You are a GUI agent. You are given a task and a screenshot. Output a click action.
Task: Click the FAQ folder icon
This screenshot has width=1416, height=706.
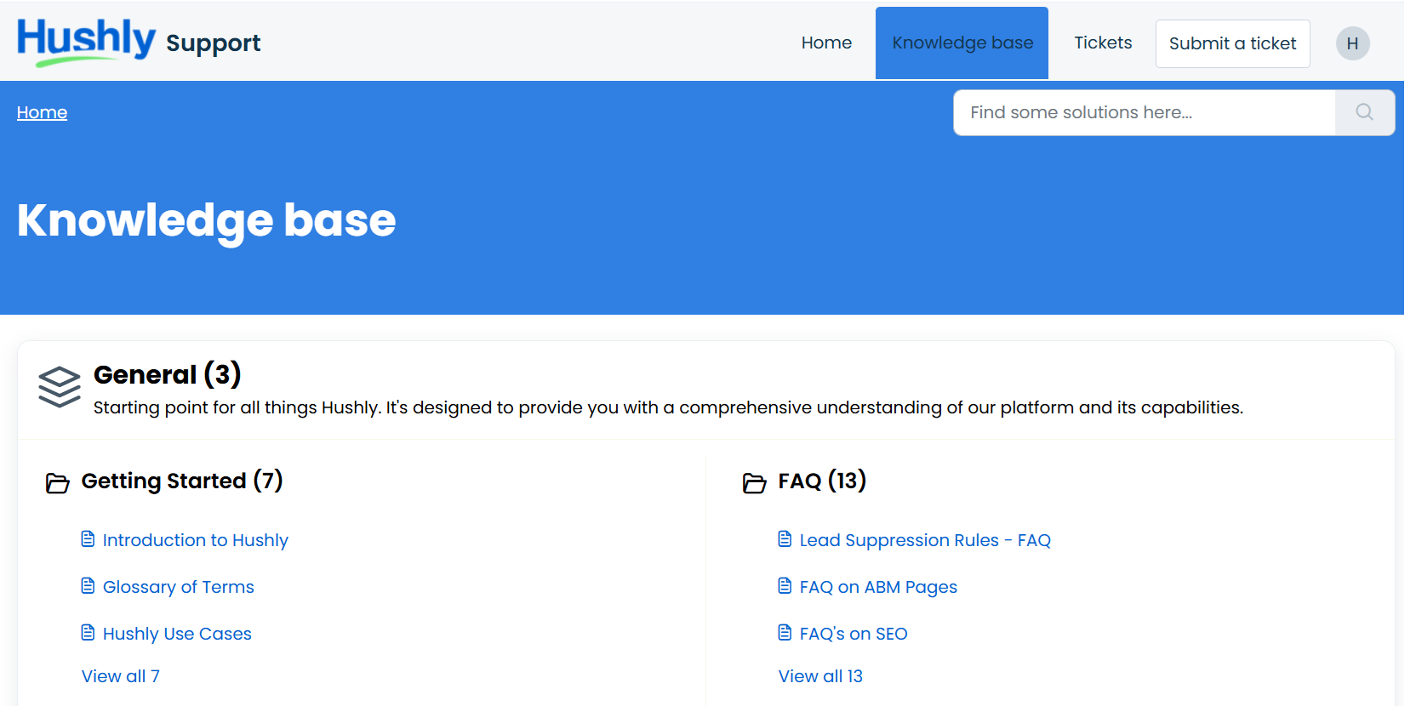[x=754, y=483]
